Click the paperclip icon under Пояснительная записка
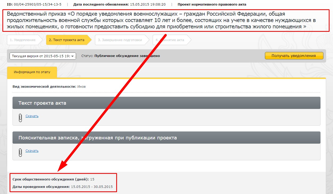Screen dimensions: 333x194 (20, 152)
